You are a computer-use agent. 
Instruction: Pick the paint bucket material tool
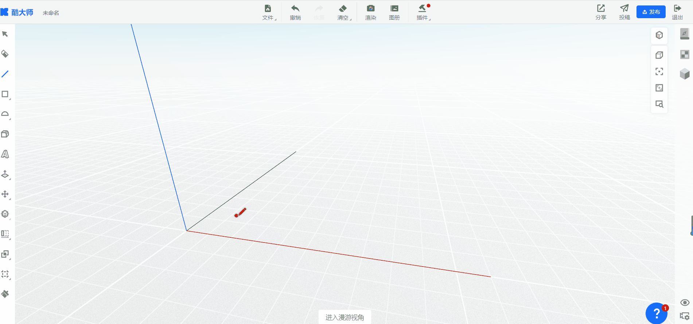tap(5, 54)
